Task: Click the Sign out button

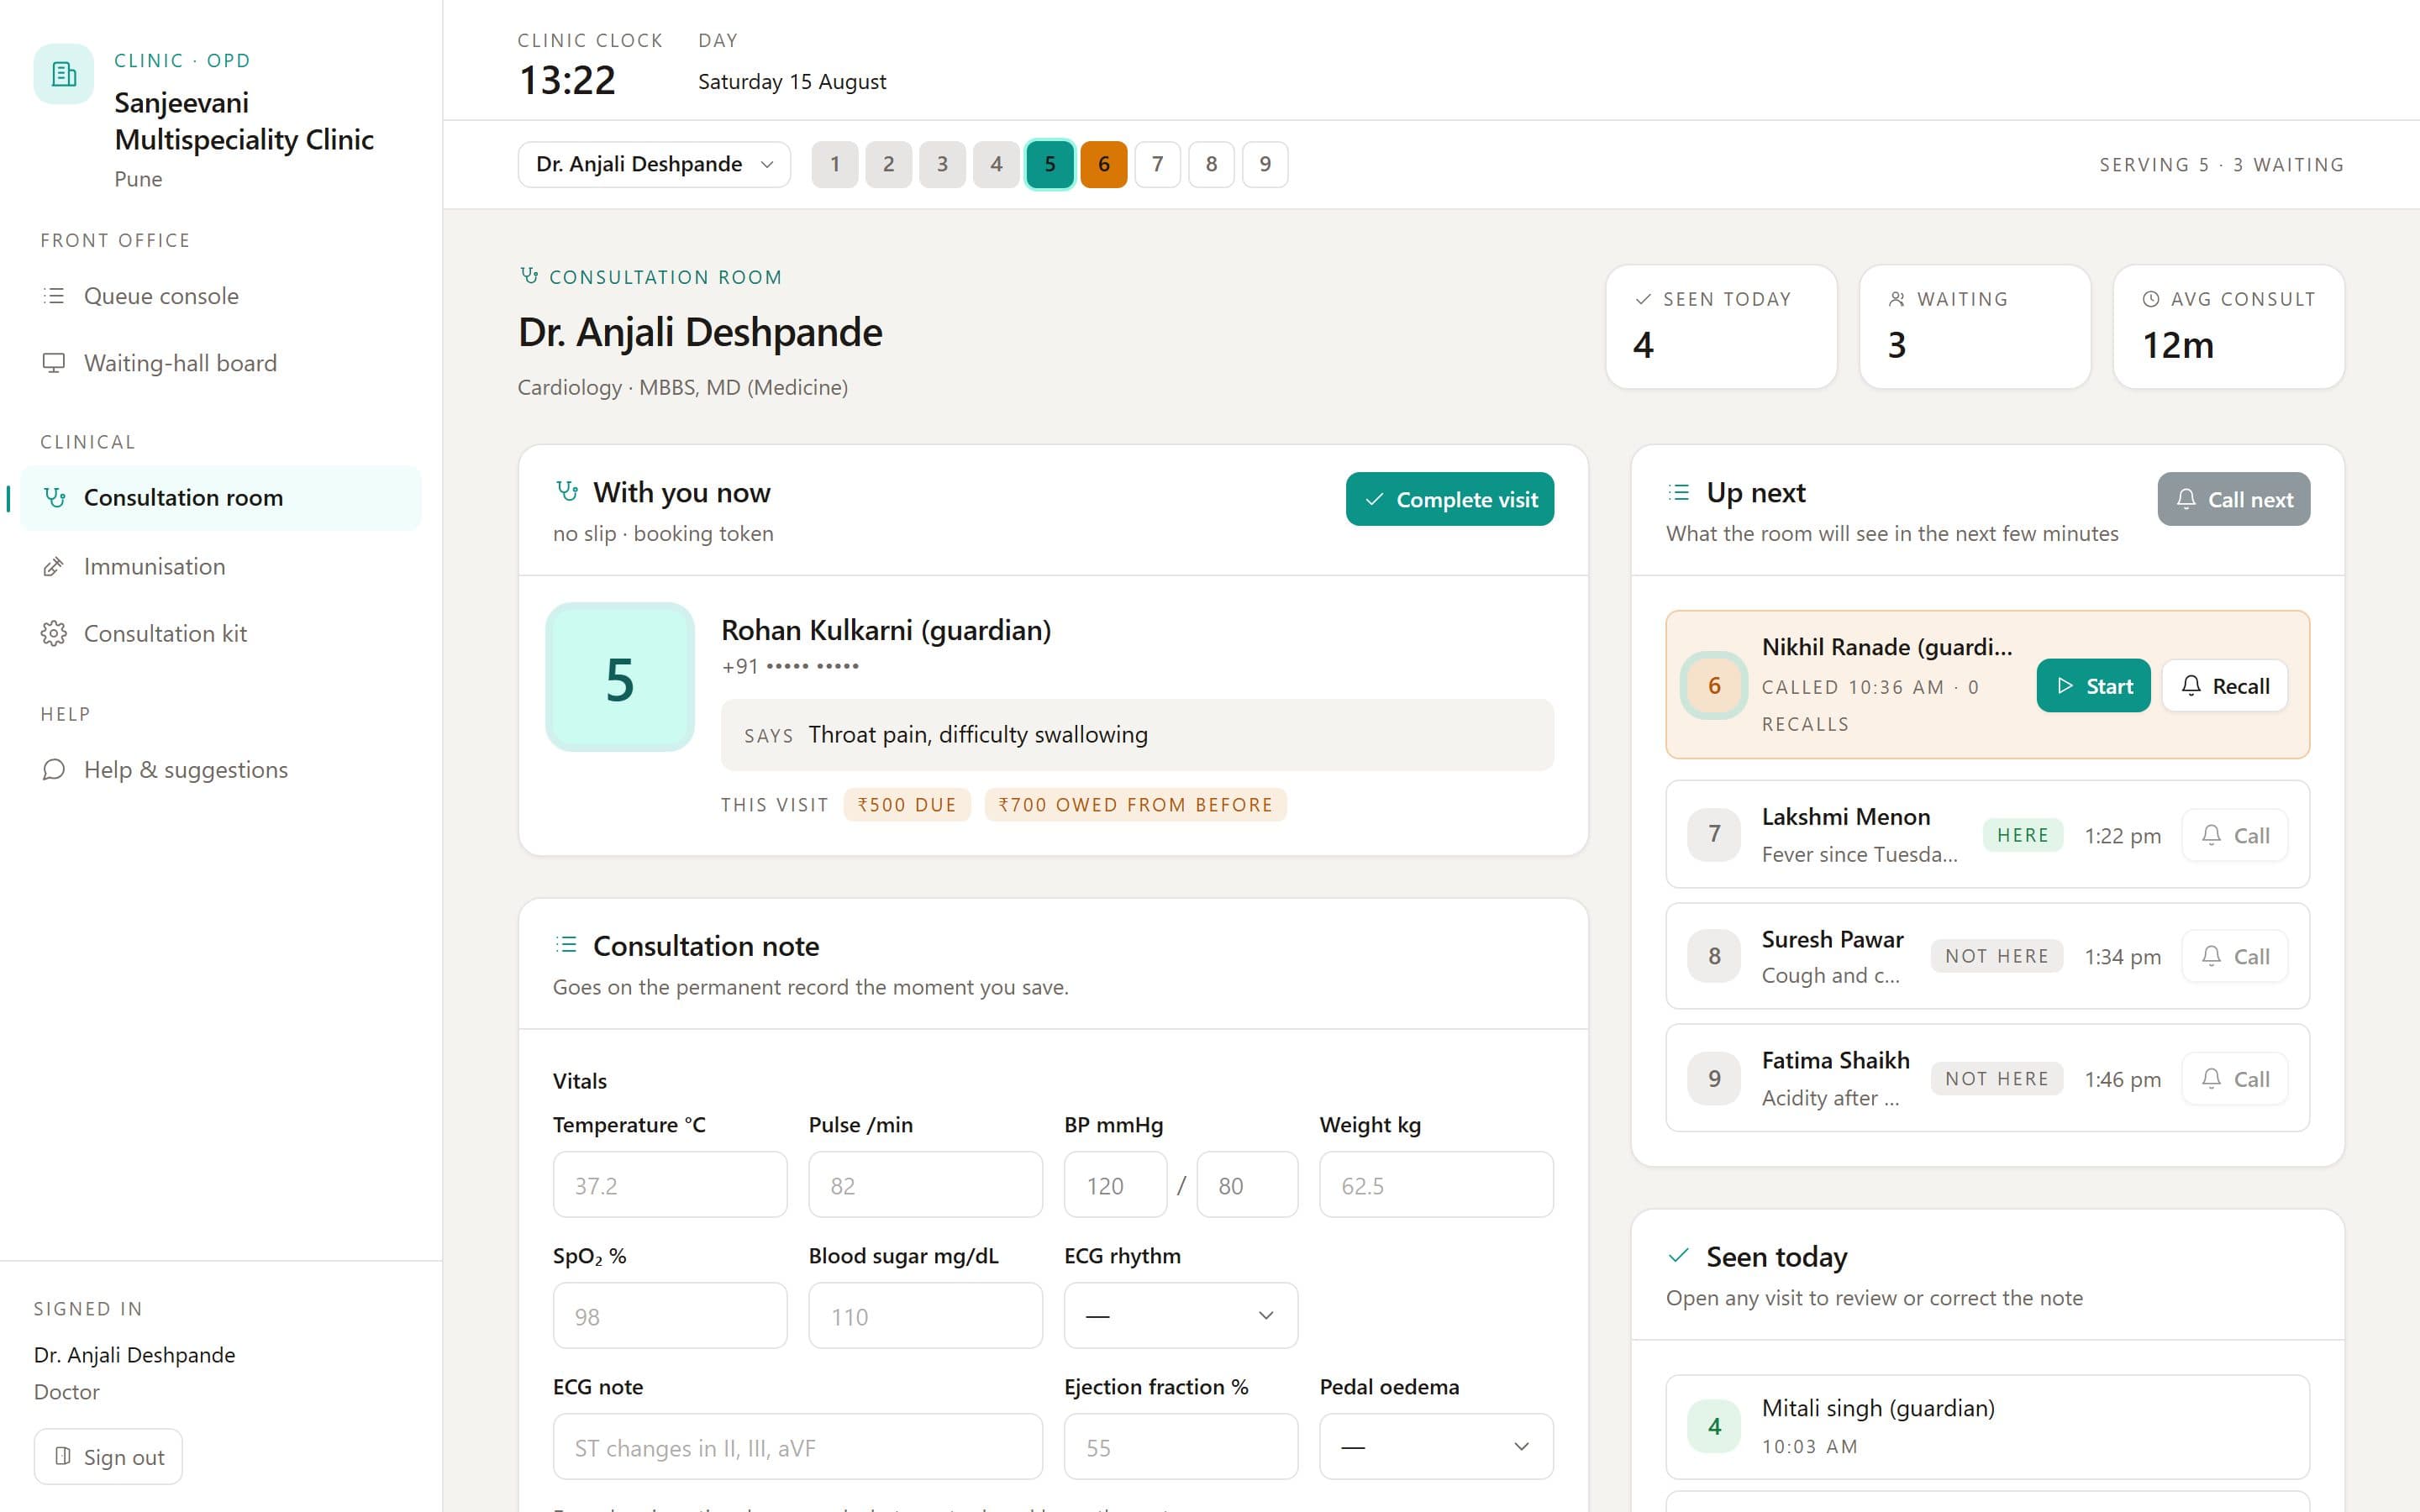Action: (108, 1457)
